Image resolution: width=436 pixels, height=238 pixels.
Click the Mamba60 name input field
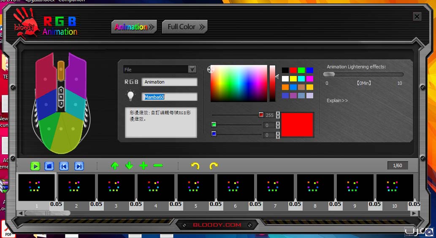coord(169,97)
